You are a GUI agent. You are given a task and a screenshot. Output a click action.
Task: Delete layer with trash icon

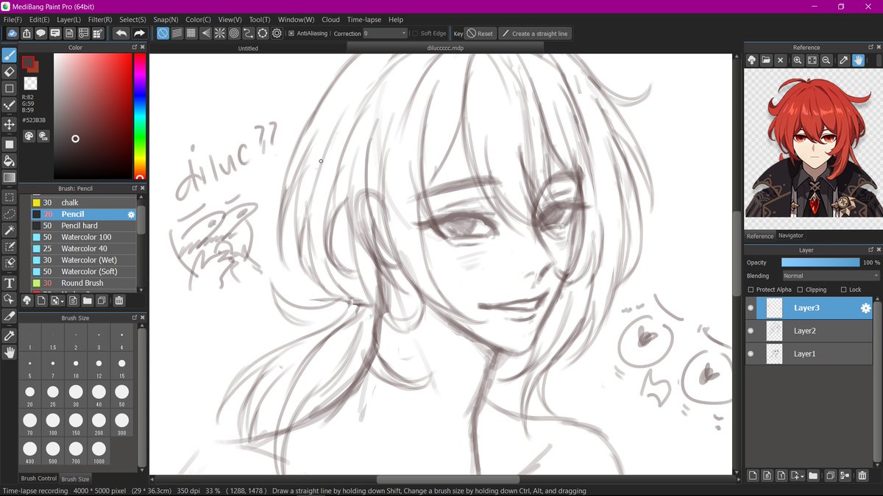[x=862, y=475]
